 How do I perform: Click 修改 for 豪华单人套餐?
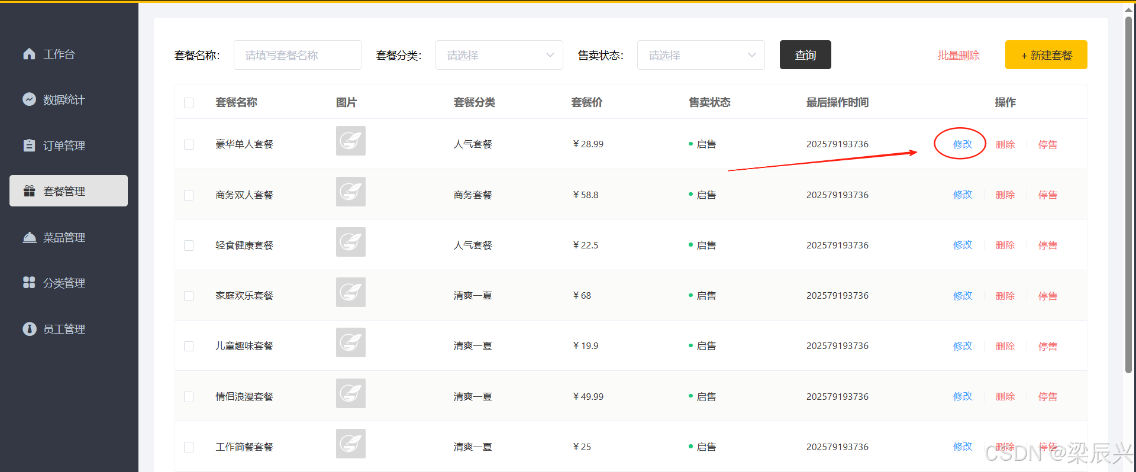coord(963,144)
